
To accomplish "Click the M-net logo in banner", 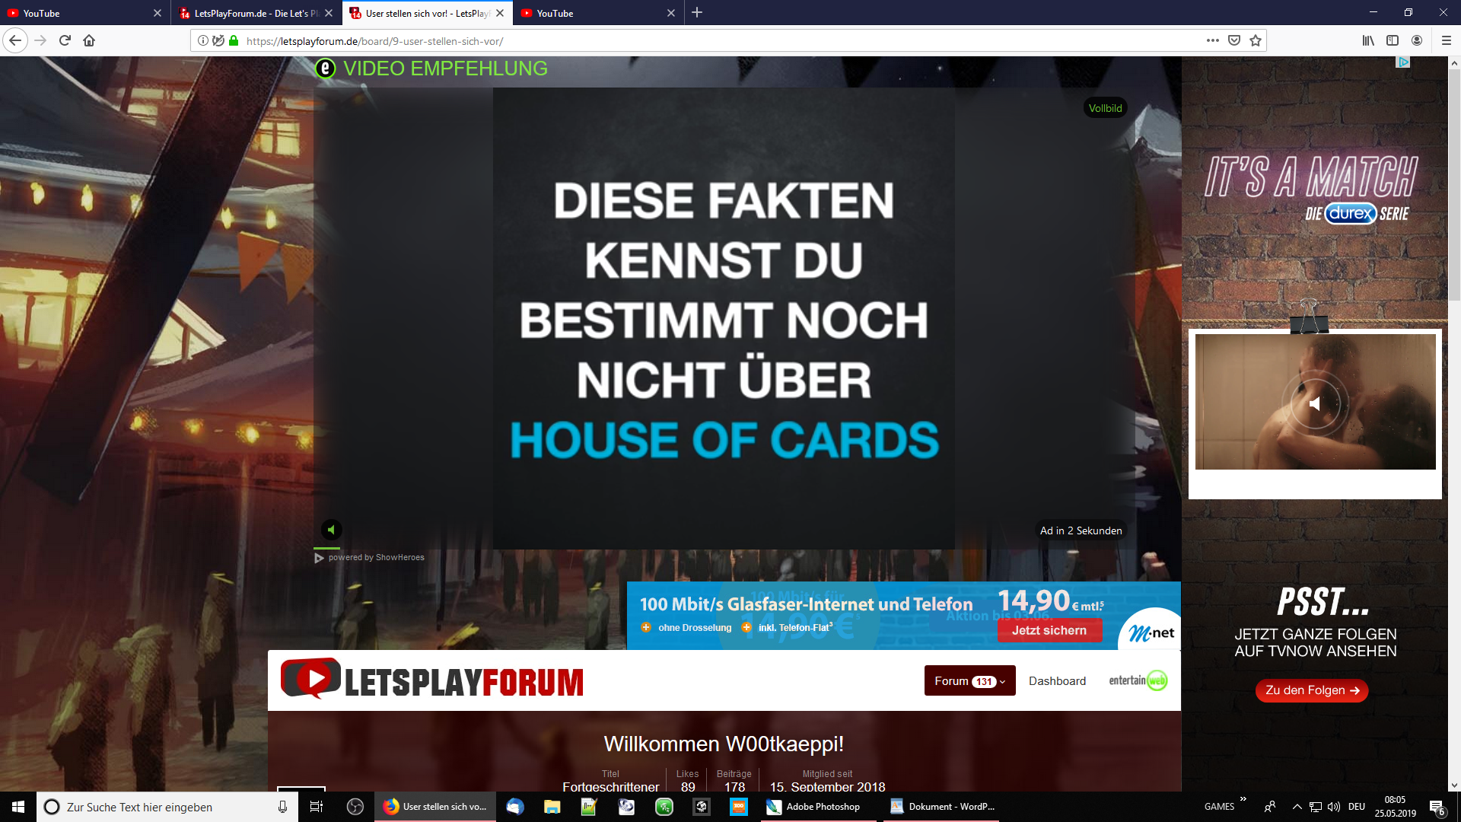I will 1151,632.
